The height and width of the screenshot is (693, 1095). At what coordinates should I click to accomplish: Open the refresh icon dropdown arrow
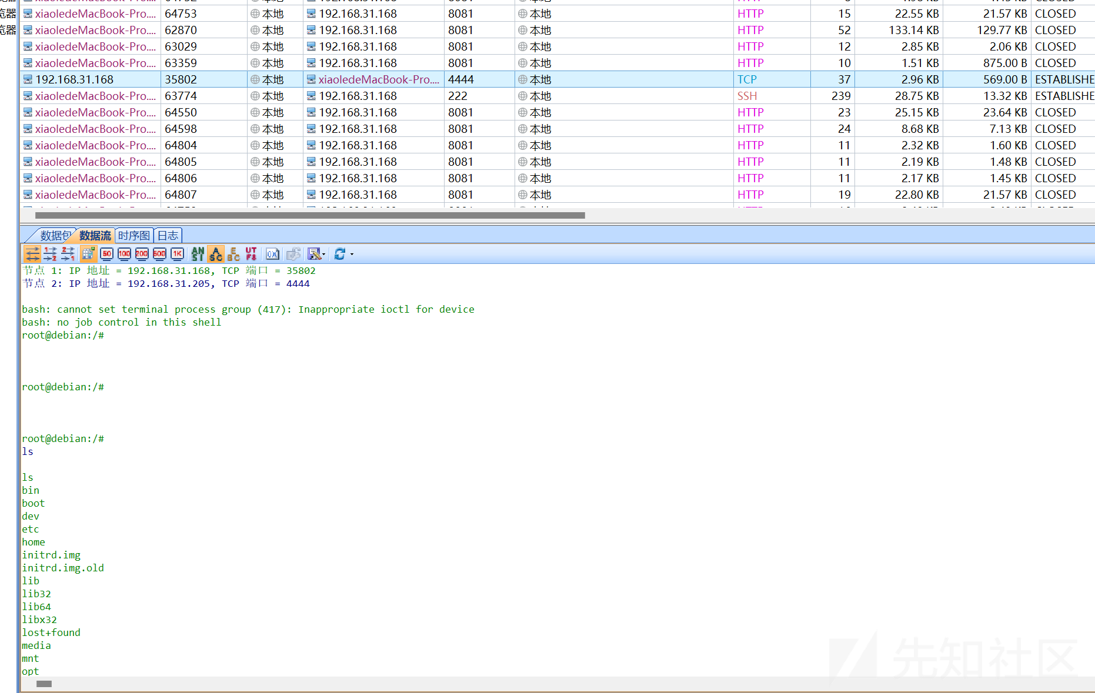(x=352, y=255)
